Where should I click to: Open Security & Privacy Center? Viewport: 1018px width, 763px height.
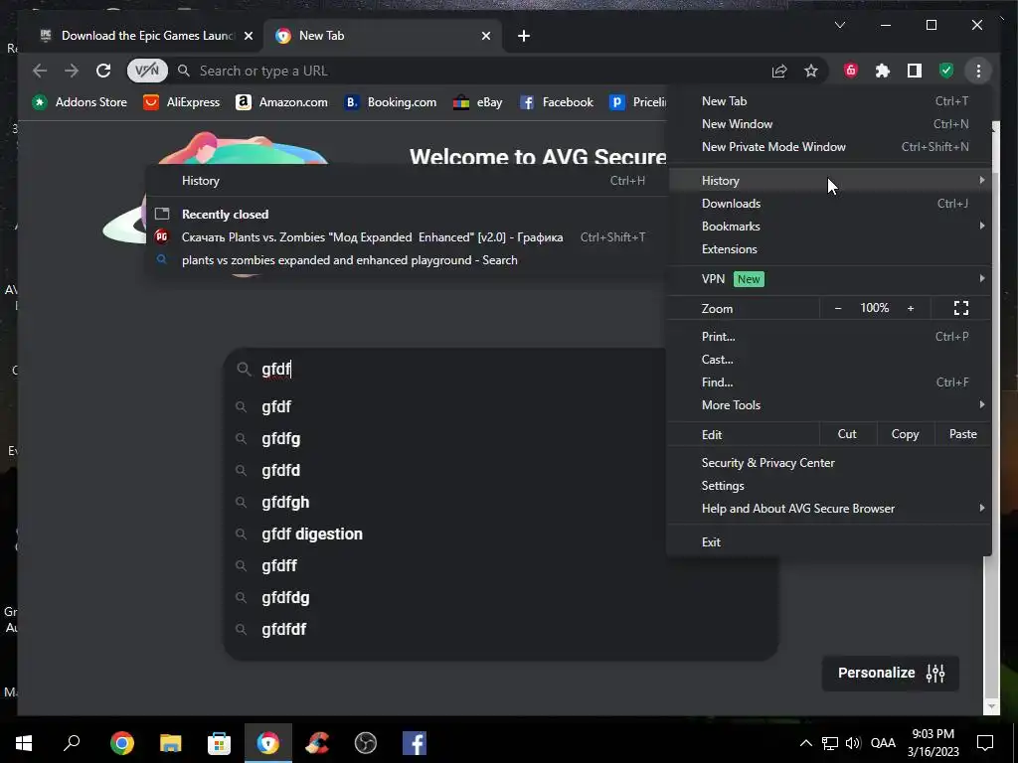829,463
